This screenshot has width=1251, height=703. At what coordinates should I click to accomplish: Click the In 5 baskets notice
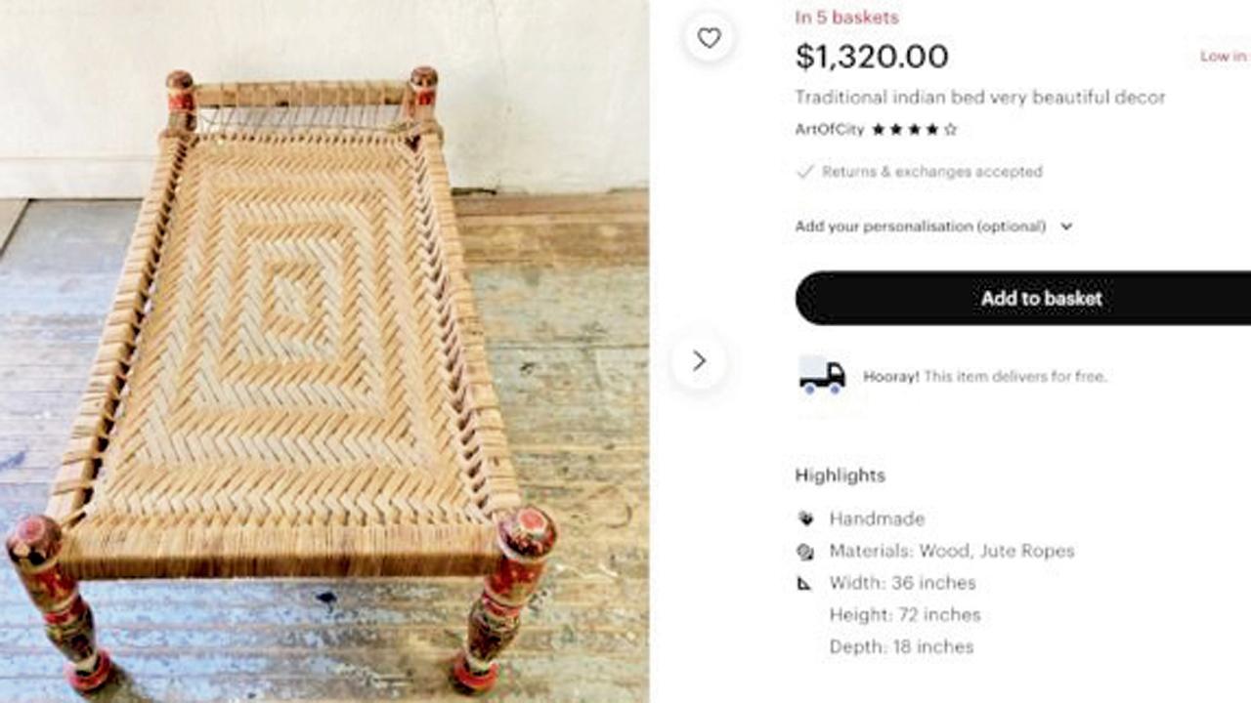[846, 17]
